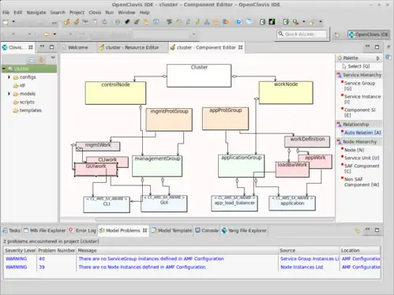The image size is (394, 295).
Task: Choose the SAF Component [C] palette tool
Action: pos(361,169)
